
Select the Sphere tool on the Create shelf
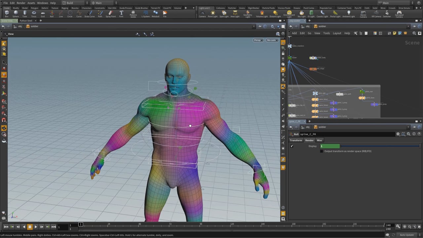(x=16, y=13)
